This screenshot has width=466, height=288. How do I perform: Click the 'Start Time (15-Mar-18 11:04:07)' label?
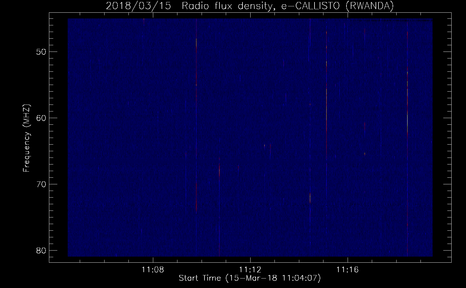(250, 278)
